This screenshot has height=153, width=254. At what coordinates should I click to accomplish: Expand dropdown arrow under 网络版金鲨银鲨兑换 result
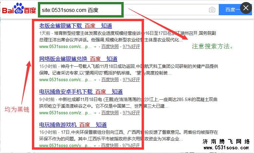(95, 80)
